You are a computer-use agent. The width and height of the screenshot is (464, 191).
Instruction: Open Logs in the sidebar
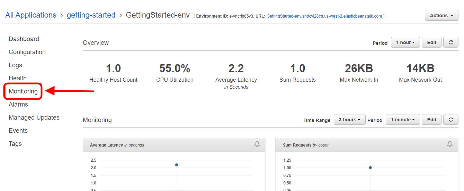15,65
